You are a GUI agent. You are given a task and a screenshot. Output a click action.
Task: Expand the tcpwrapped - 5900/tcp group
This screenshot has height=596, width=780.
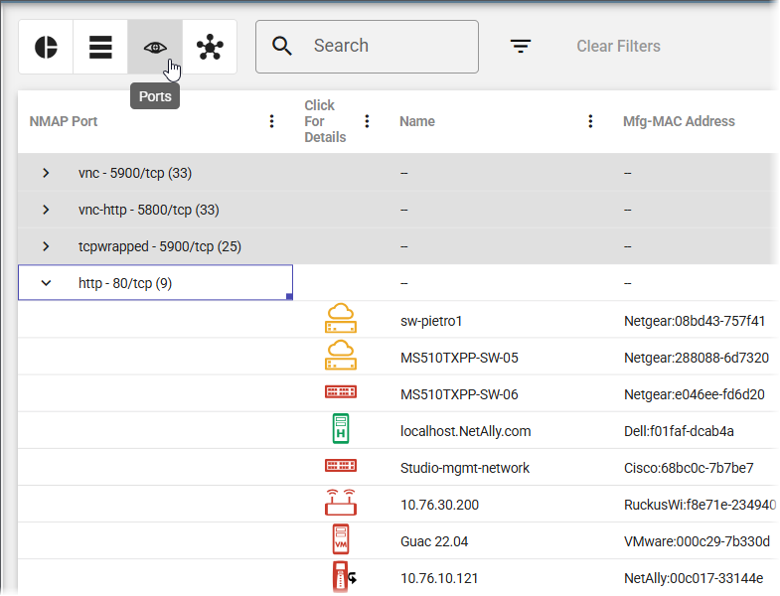46,246
